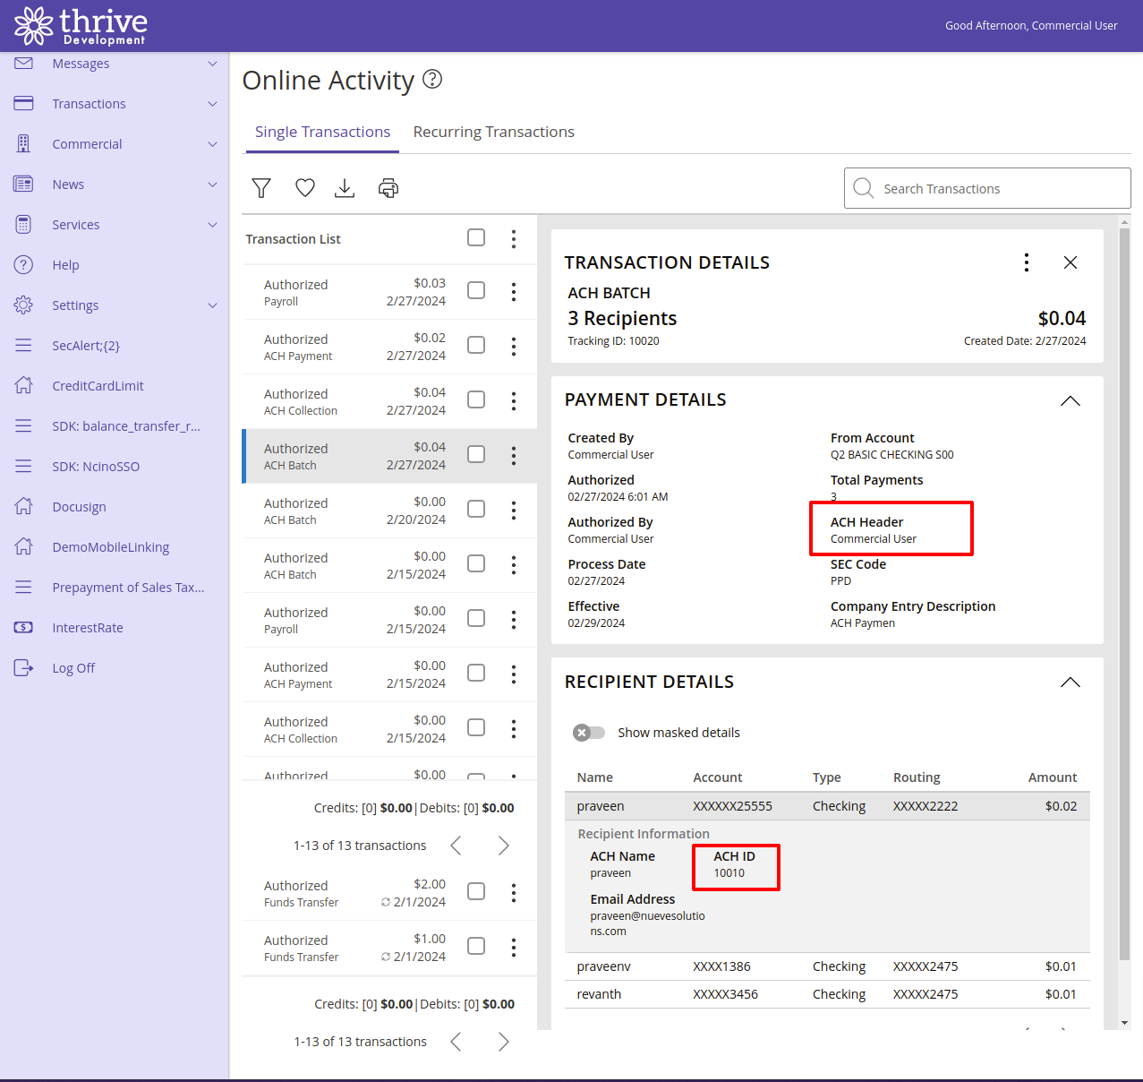Expand the Settings menu chevron
1143x1082 pixels.
click(x=213, y=305)
